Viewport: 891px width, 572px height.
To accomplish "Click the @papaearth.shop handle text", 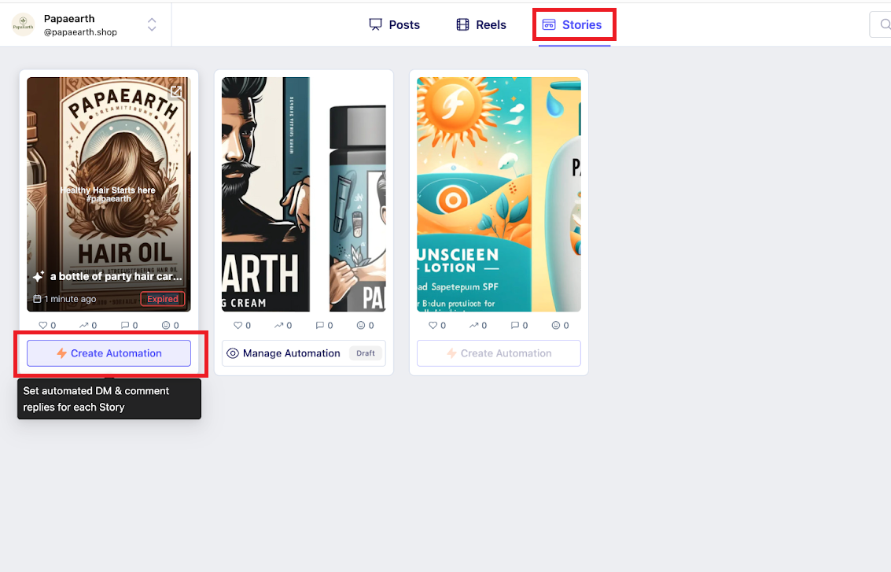I will (x=80, y=32).
